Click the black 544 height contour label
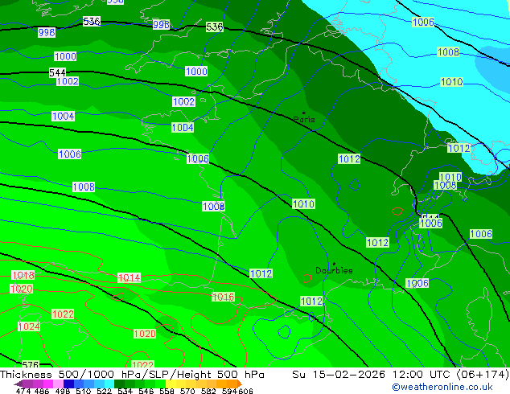510x394 pixels. (57, 72)
